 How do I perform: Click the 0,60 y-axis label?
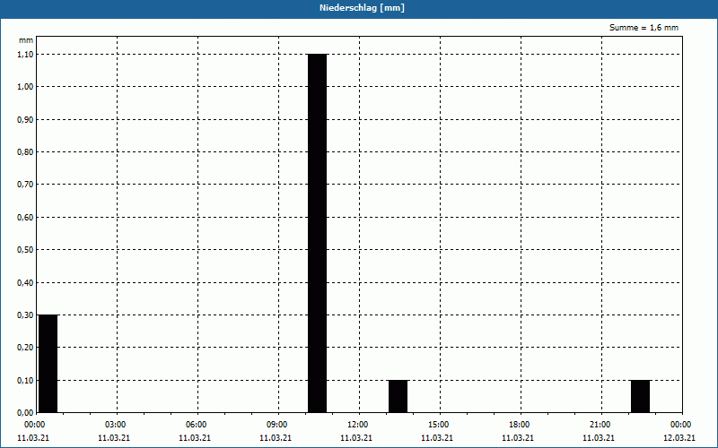click(x=25, y=218)
